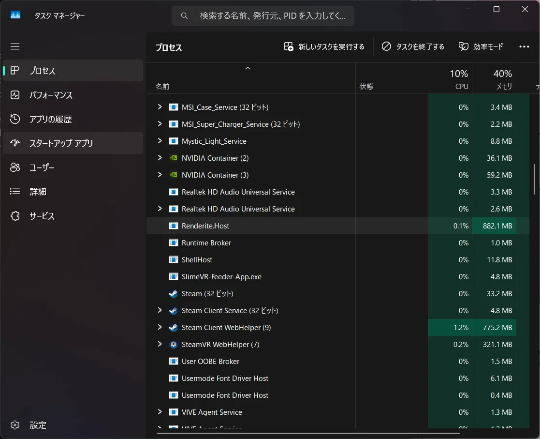Sort by 名前 column header

[251, 78]
